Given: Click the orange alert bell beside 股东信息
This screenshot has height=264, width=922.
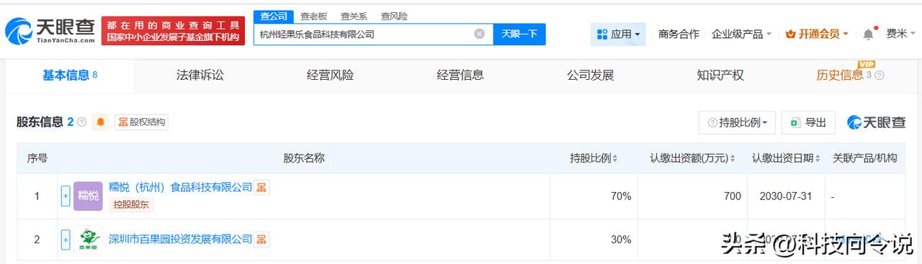Looking at the screenshot, I should click(101, 122).
